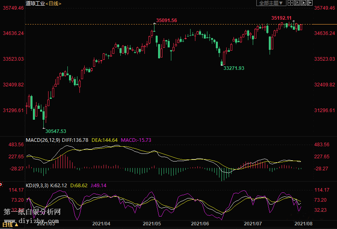Click the 2021/07 date on time axis
337x229 pixels.
[253, 223]
